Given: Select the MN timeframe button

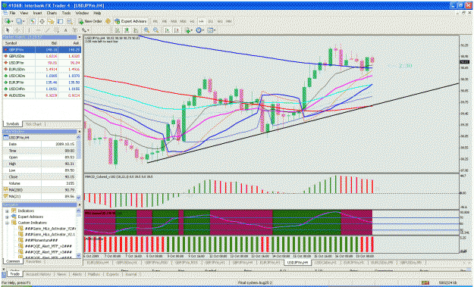Looking at the screenshot, I should coord(229,21).
